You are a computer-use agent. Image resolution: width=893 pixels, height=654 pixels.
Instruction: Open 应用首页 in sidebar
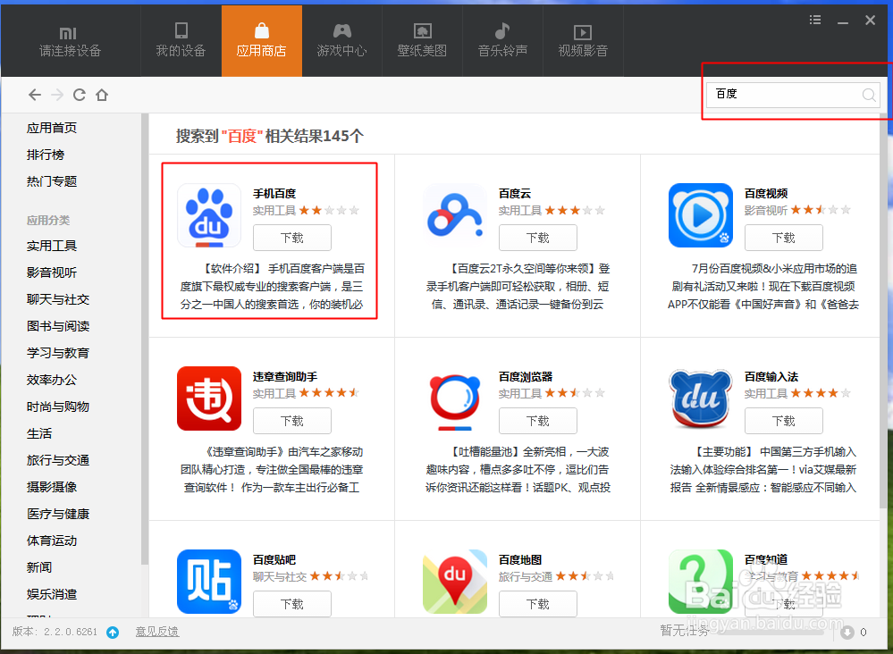52,128
